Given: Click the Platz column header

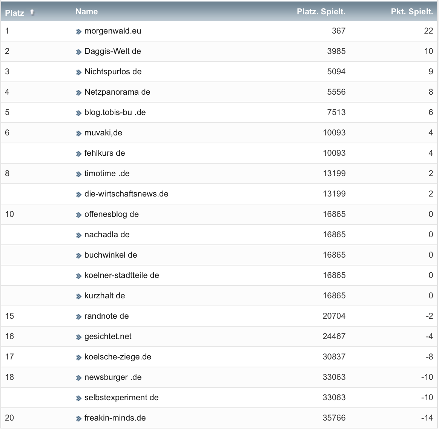Looking at the screenshot, I should click(15, 13).
